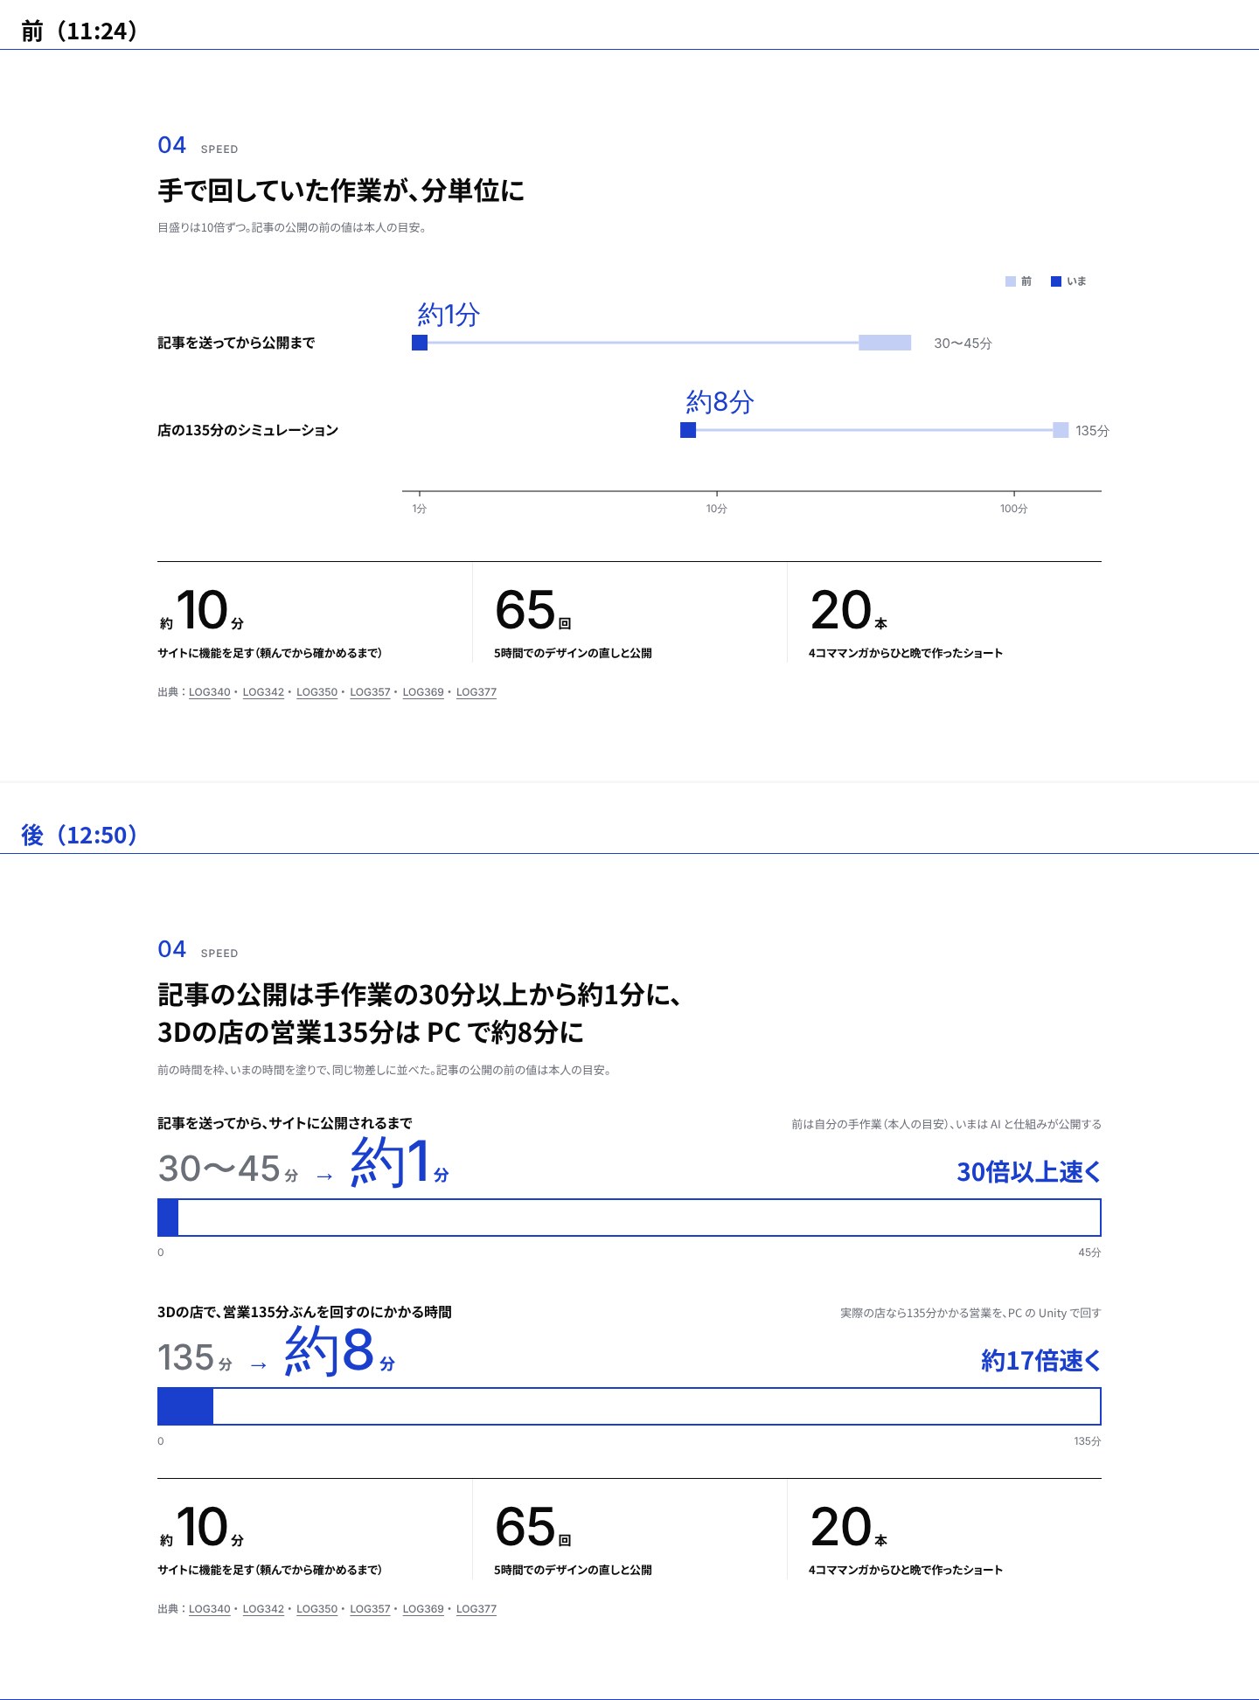
Task: Select the note 実際の店なら135分かかる営業を、PC の Unity で回す
Action: click(x=970, y=1313)
